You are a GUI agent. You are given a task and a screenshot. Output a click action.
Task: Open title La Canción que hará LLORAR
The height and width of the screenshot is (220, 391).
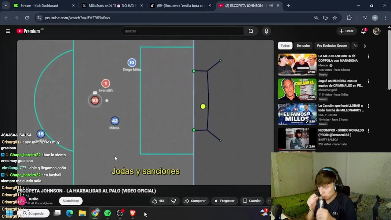[341, 108]
